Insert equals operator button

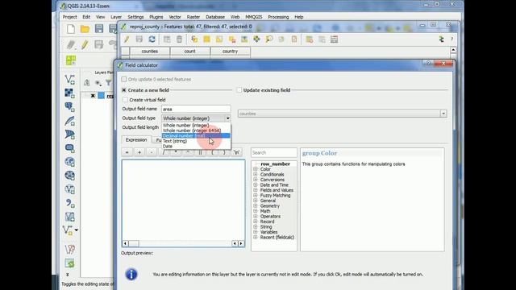127,152
